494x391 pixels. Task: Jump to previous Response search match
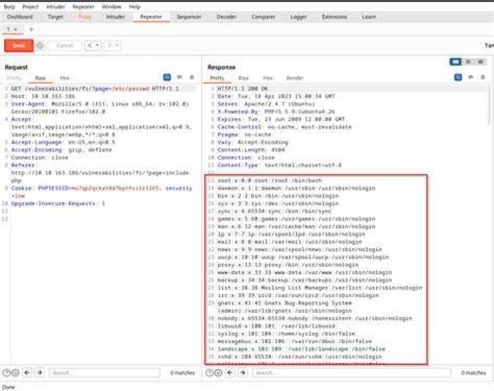tap(231, 373)
